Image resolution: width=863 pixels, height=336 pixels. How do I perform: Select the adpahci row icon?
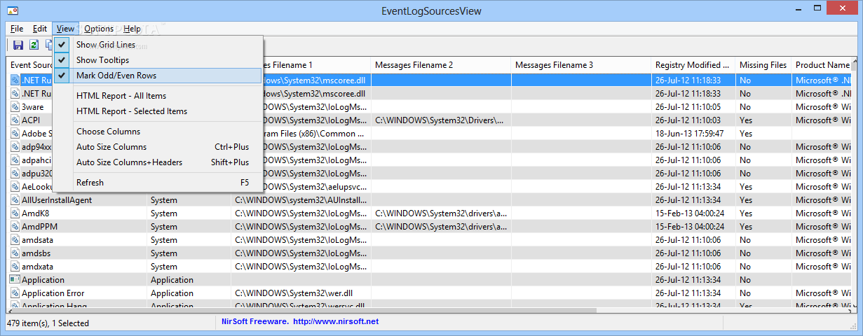tap(15, 160)
